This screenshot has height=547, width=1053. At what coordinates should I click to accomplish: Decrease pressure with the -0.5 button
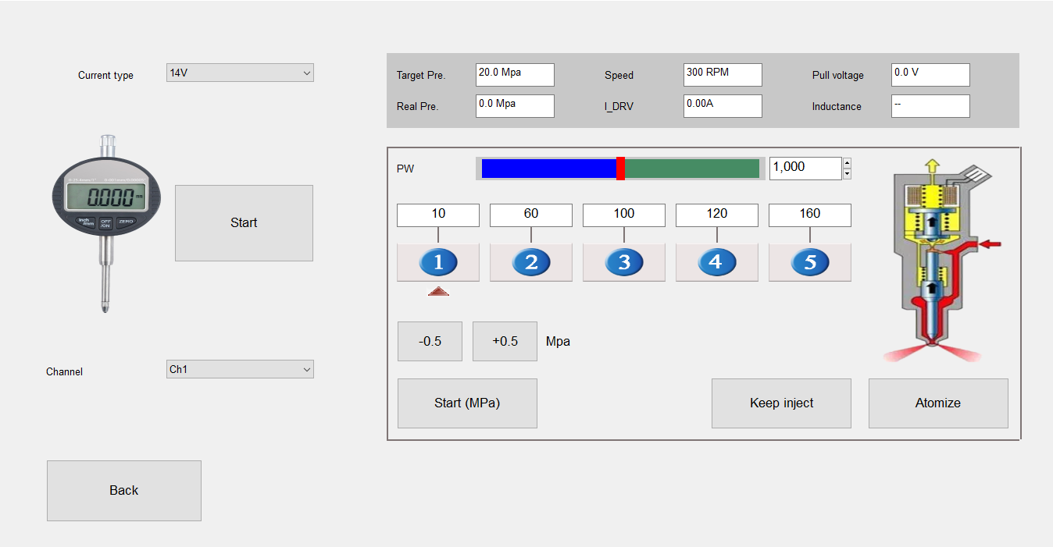click(x=430, y=341)
